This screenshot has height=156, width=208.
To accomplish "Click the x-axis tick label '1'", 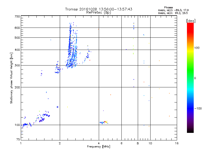I will tap(21, 143).
